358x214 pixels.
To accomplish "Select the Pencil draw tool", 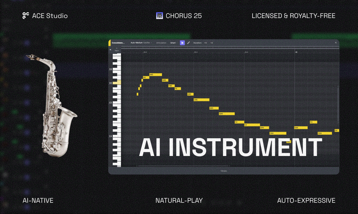I will click(x=188, y=43).
